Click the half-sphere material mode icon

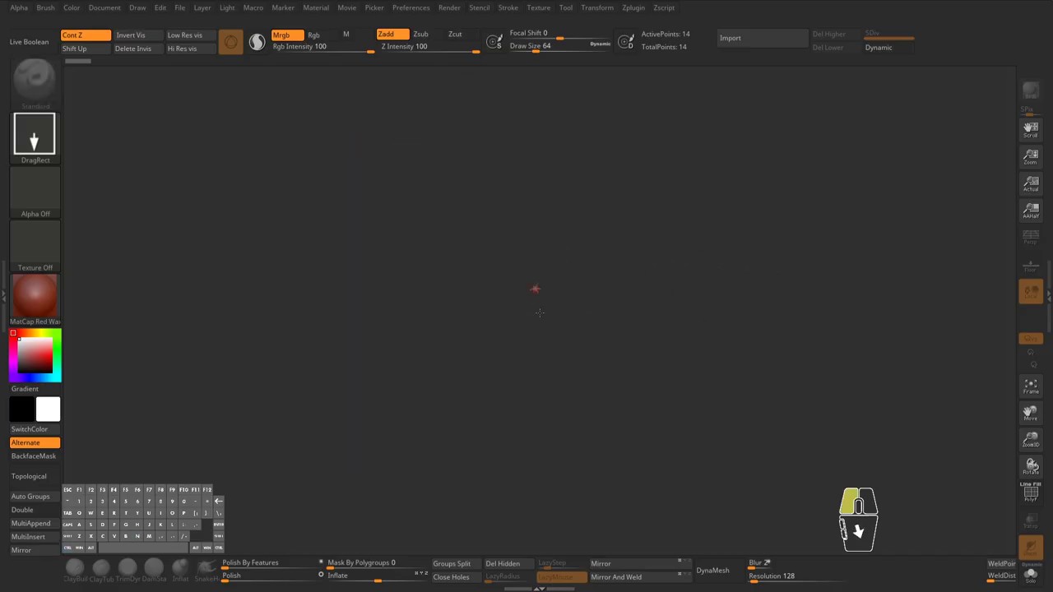257,42
